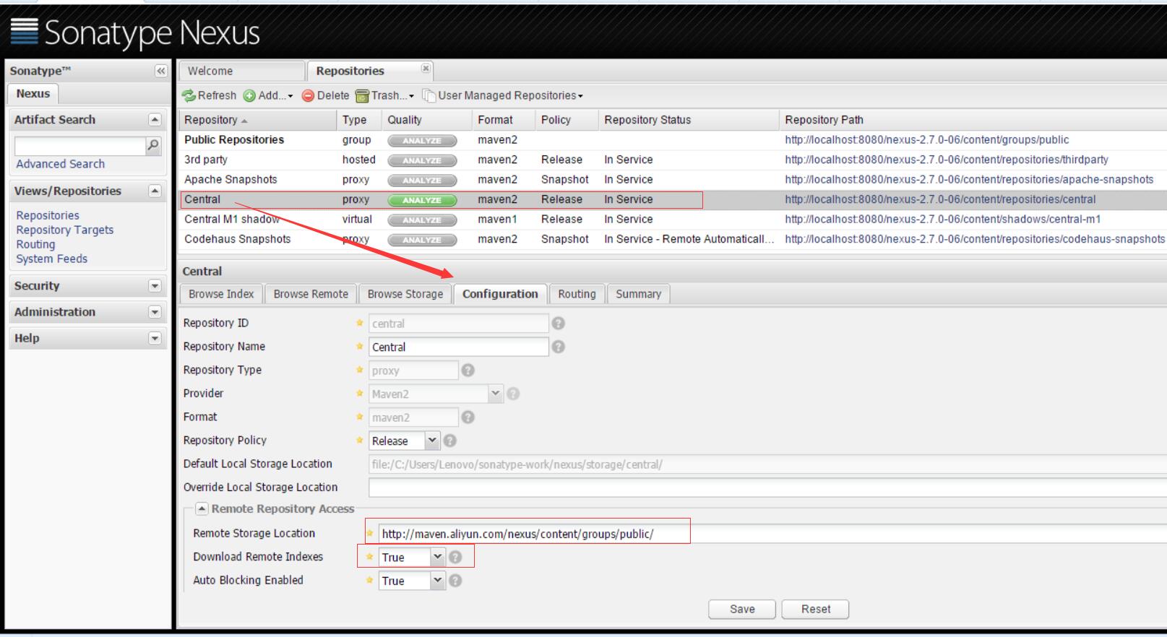This screenshot has height=637, width=1167.
Task: Click help icon beside Download Remote Indexes
Action: point(455,557)
